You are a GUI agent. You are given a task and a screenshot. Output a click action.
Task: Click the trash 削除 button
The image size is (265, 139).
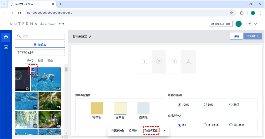(x=133, y=130)
